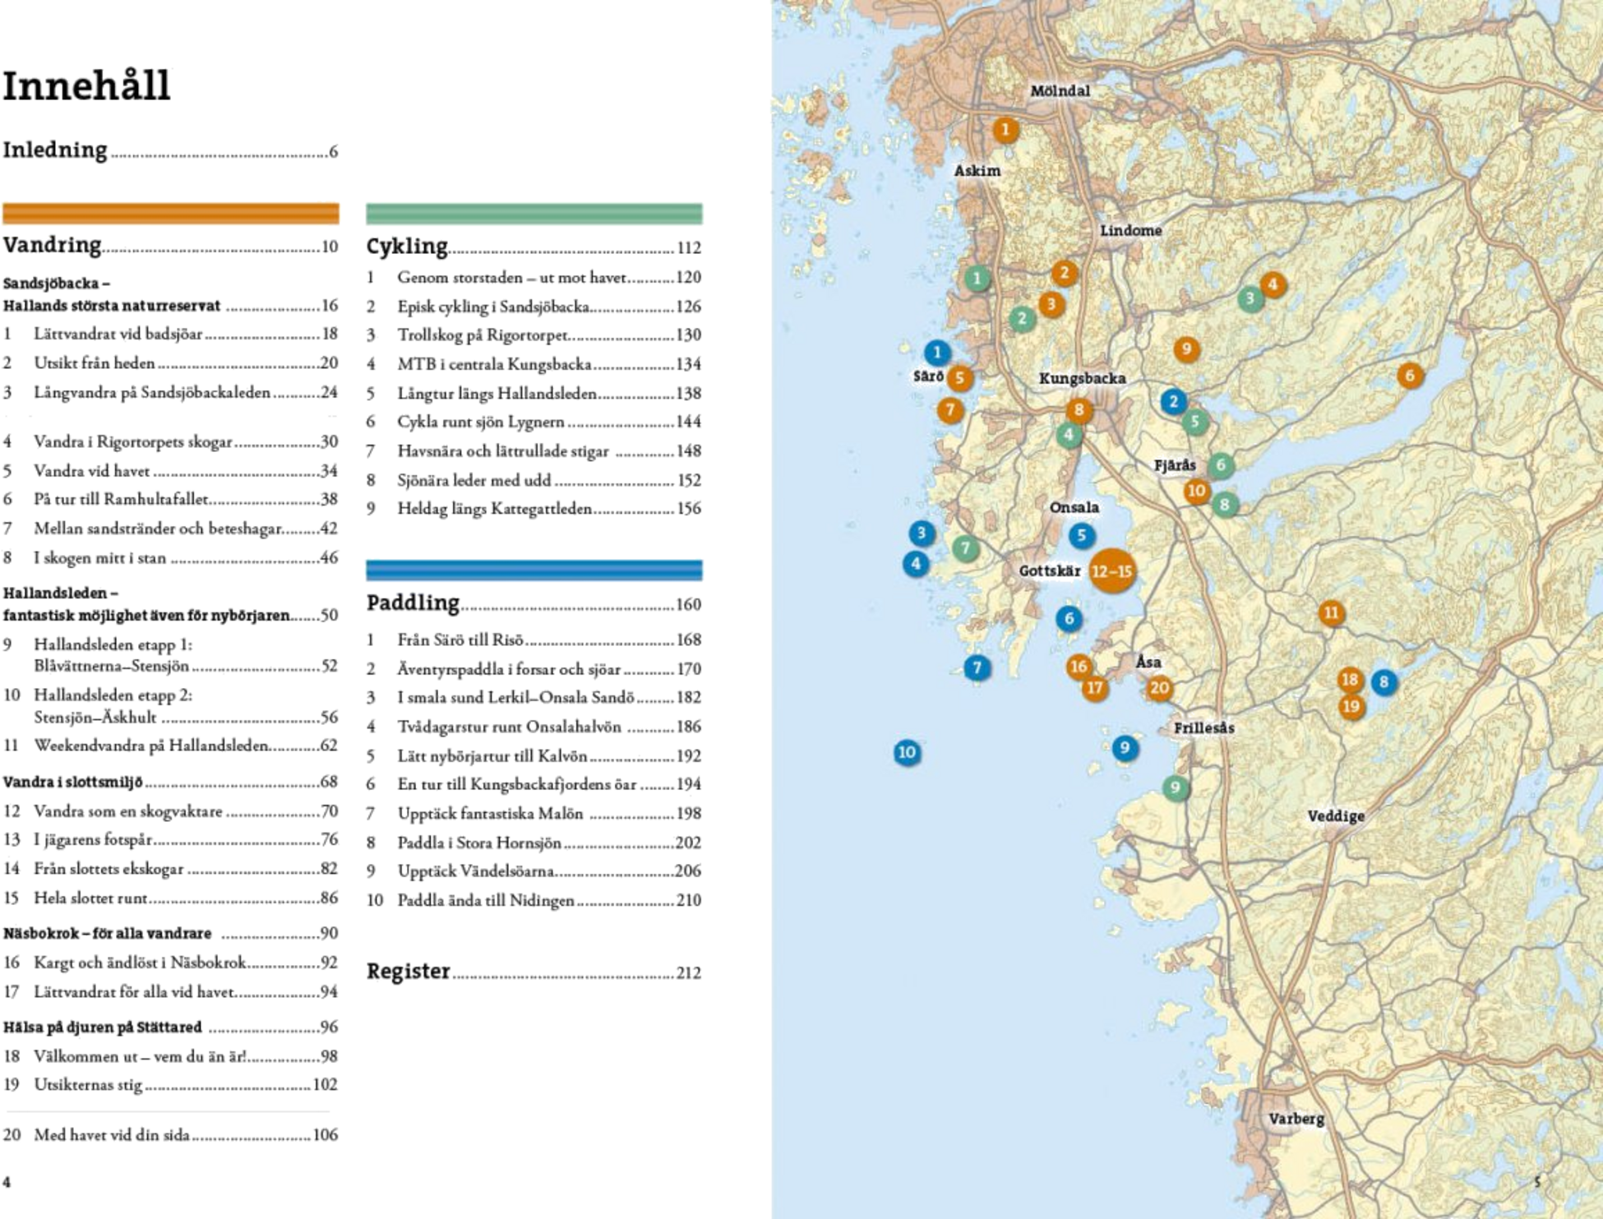Click green cycling marker 9 below Frillesås

pos(1175,787)
